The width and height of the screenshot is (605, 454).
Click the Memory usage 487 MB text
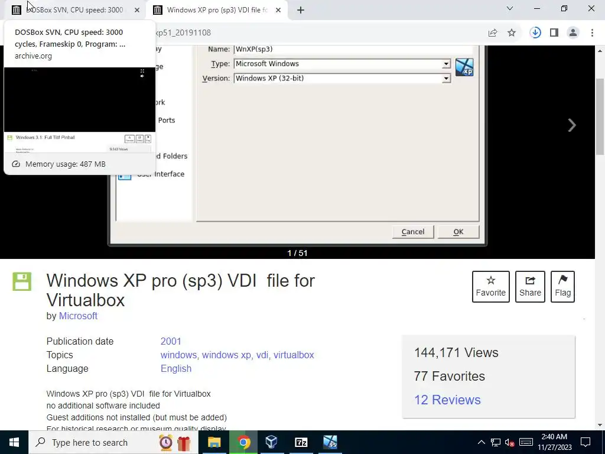[65, 164]
